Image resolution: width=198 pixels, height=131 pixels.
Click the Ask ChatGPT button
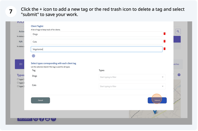click(25, 119)
